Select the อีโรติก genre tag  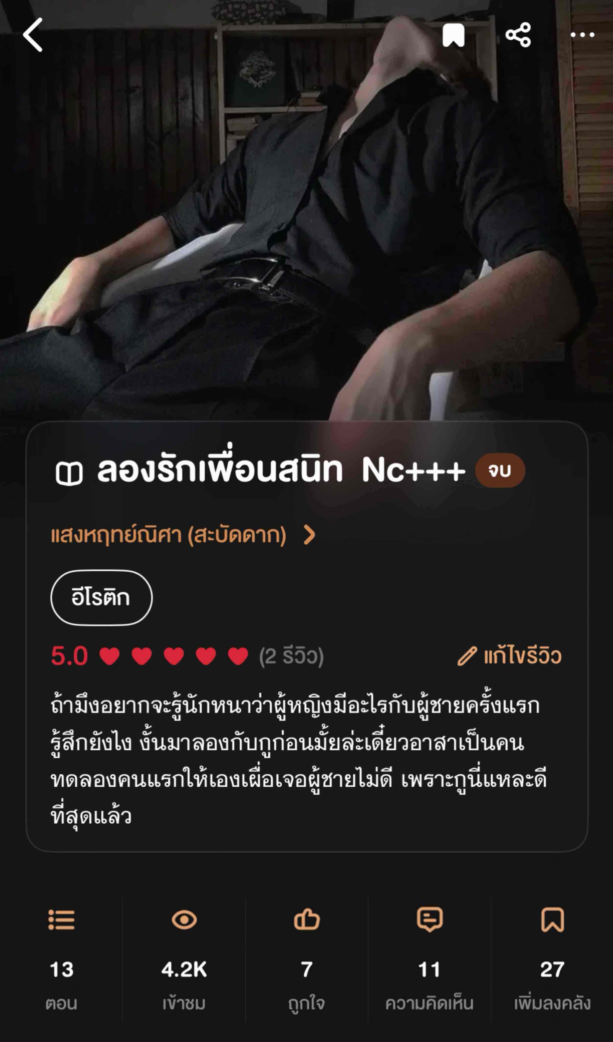click(101, 598)
